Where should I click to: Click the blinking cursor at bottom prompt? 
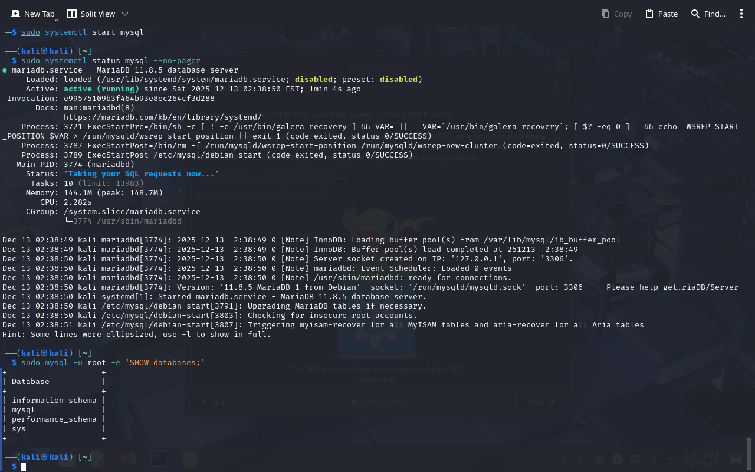click(x=24, y=467)
